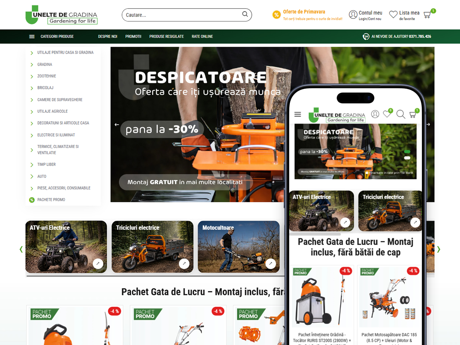This screenshot has height=345, width=460.
Task: Open the Rate Online navigation link
Action: [202, 36]
